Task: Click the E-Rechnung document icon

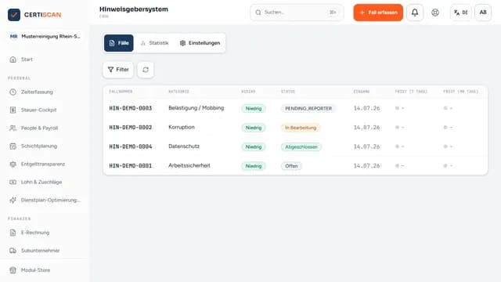Action: [13, 233]
